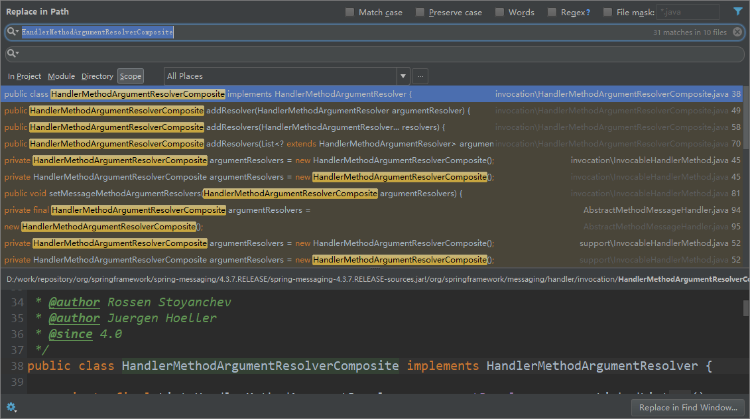Click the filter funnel icon

point(738,12)
